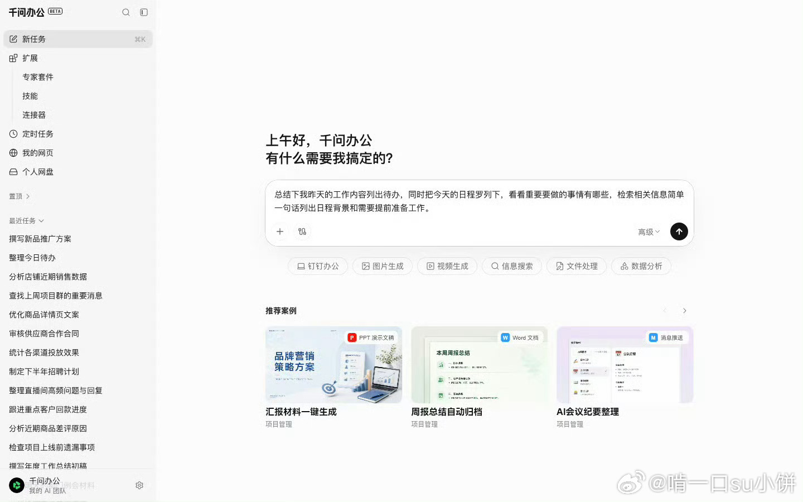Open recent task 整理今日待办
803x502 pixels.
pyautogui.click(x=32, y=258)
